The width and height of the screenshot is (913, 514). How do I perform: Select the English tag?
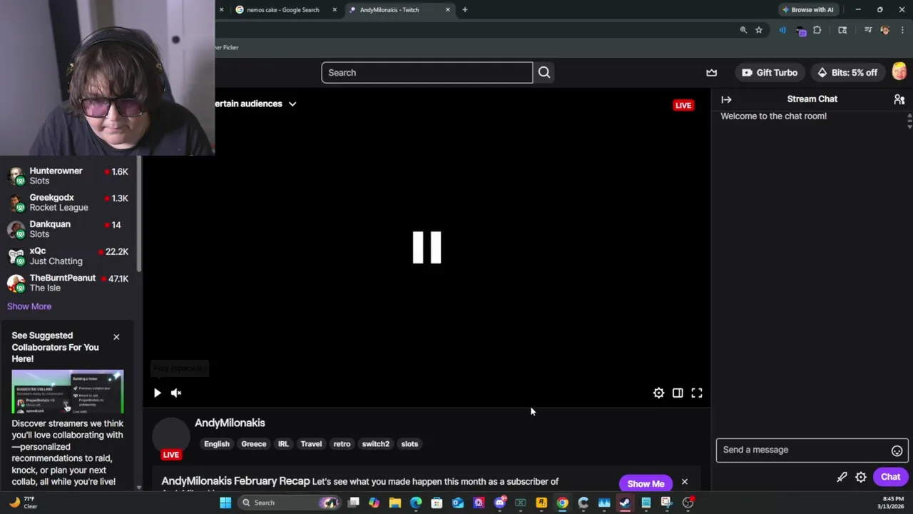point(217,444)
